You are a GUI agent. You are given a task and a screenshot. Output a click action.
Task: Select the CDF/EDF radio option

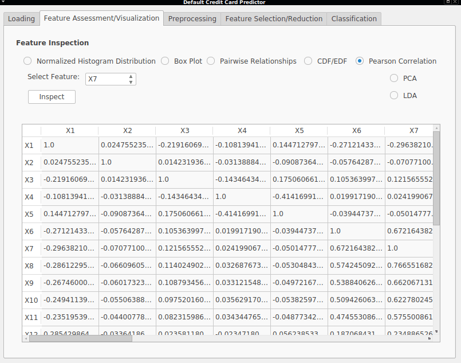point(308,61)
